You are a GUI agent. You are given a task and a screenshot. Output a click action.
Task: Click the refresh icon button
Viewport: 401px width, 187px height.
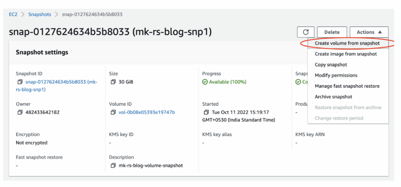point(305,32)
